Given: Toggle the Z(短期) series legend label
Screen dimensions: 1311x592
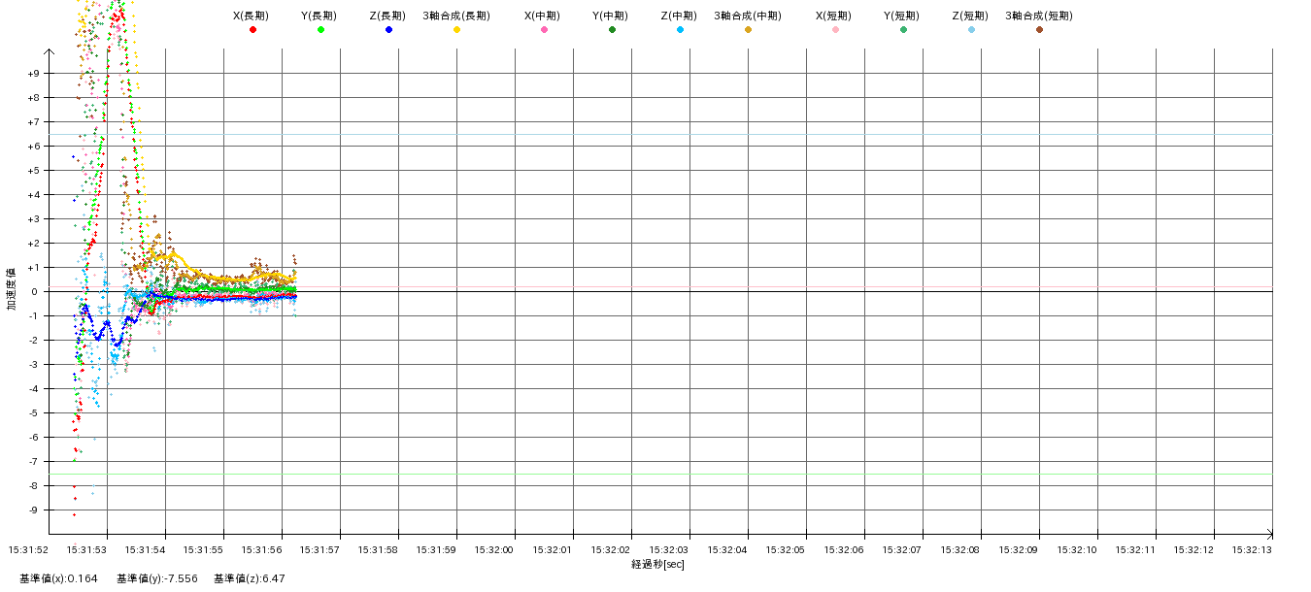Looking at the screenshot, I should pyautogui.click(x=970, y=16).
